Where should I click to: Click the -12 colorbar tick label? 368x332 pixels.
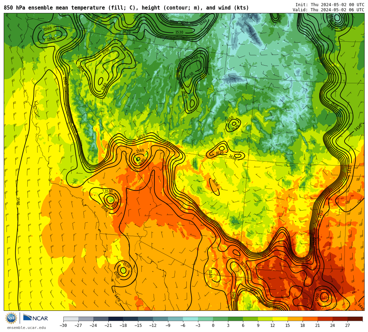coord(153,326)
